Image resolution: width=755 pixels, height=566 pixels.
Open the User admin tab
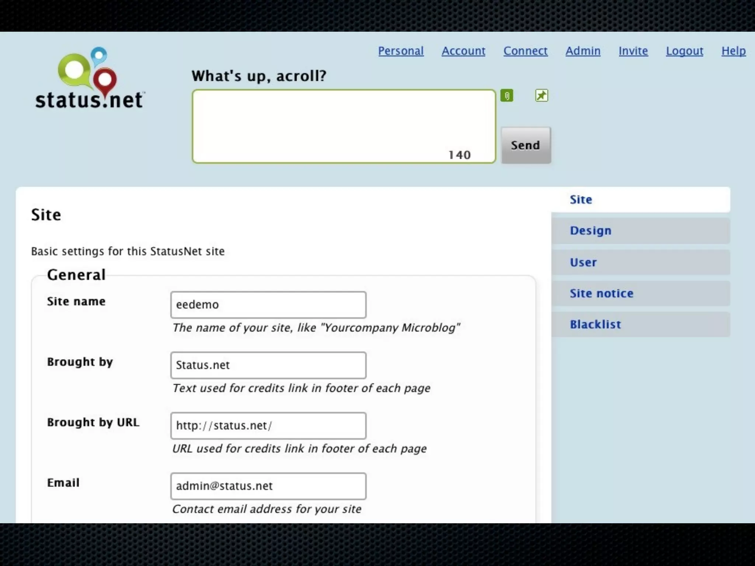coord(583,262)
